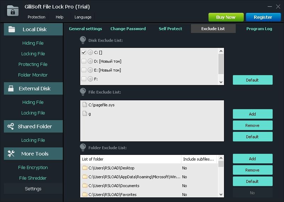The height and width of the screenshot is (202, 284).
Task: Click the More Tools wrench icon
Action: click(11, 153)
